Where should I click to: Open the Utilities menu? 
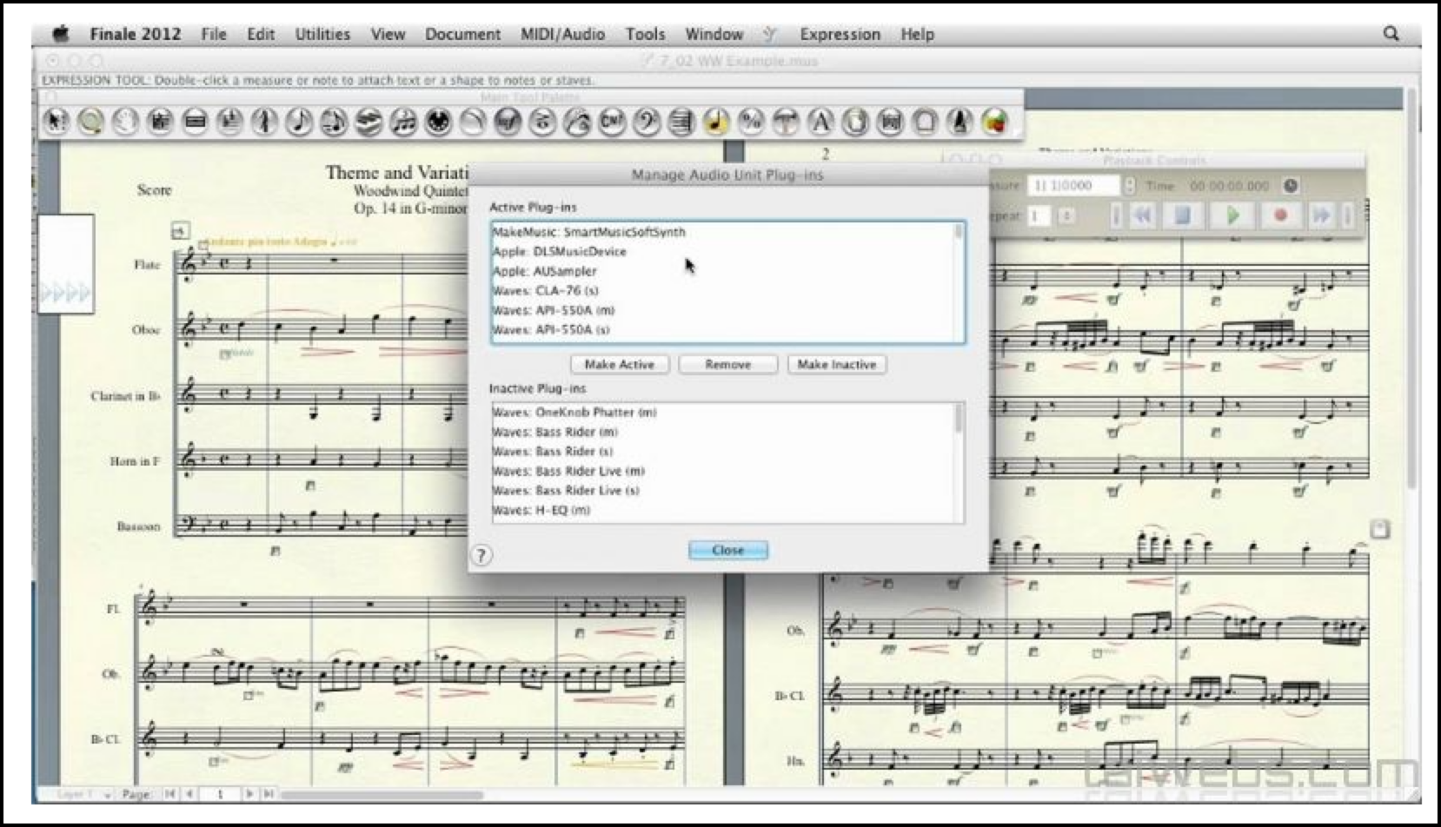322,34
